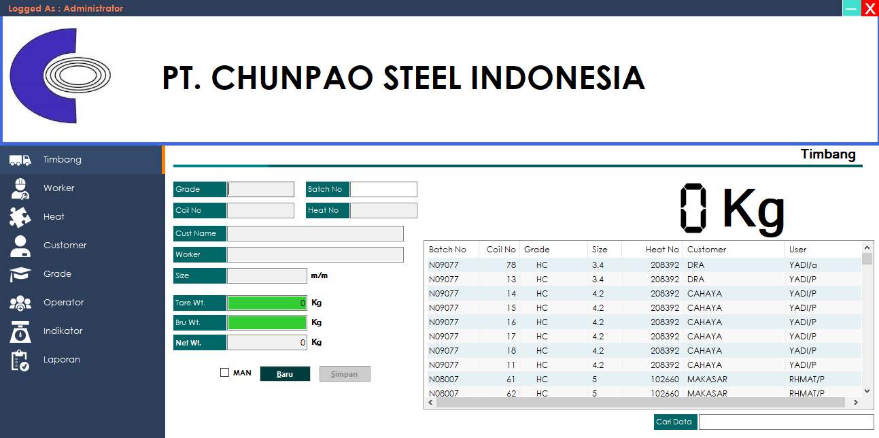The width and height of the screenshot is (879, 438).
Task: Minimize the application window
Action: 851,8
